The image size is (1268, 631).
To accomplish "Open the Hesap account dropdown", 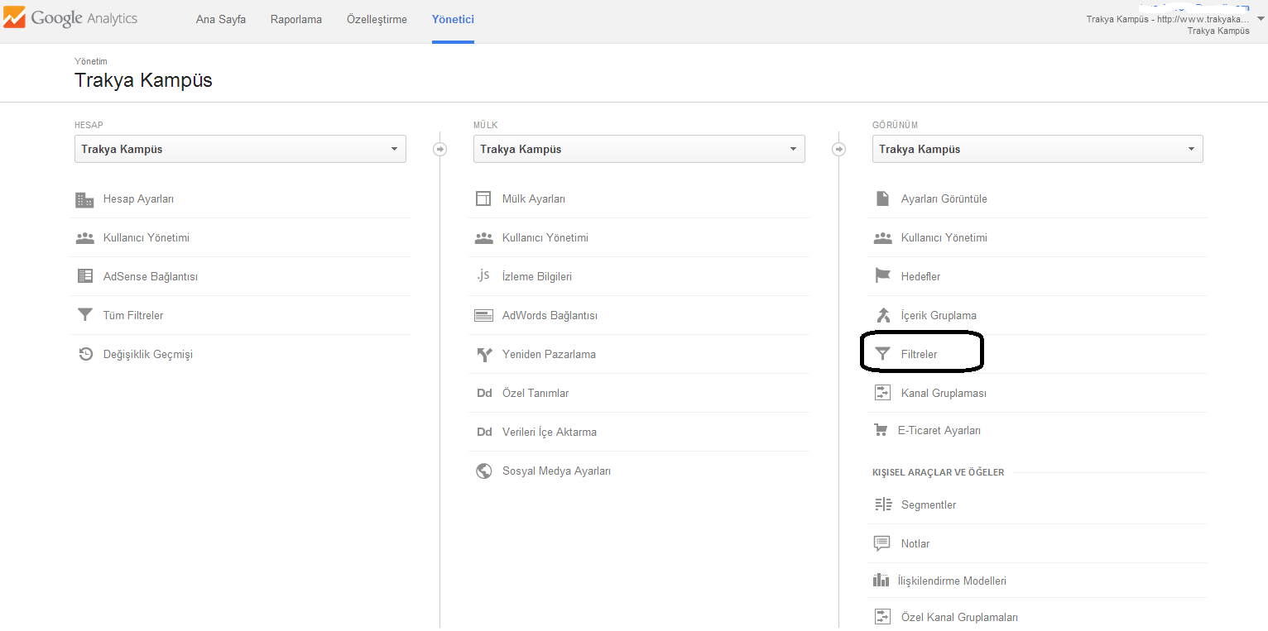I will click(x=240, y=149).
